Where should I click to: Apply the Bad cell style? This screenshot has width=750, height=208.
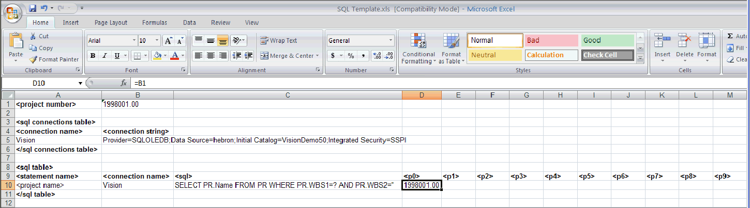(x=551, y=40)
